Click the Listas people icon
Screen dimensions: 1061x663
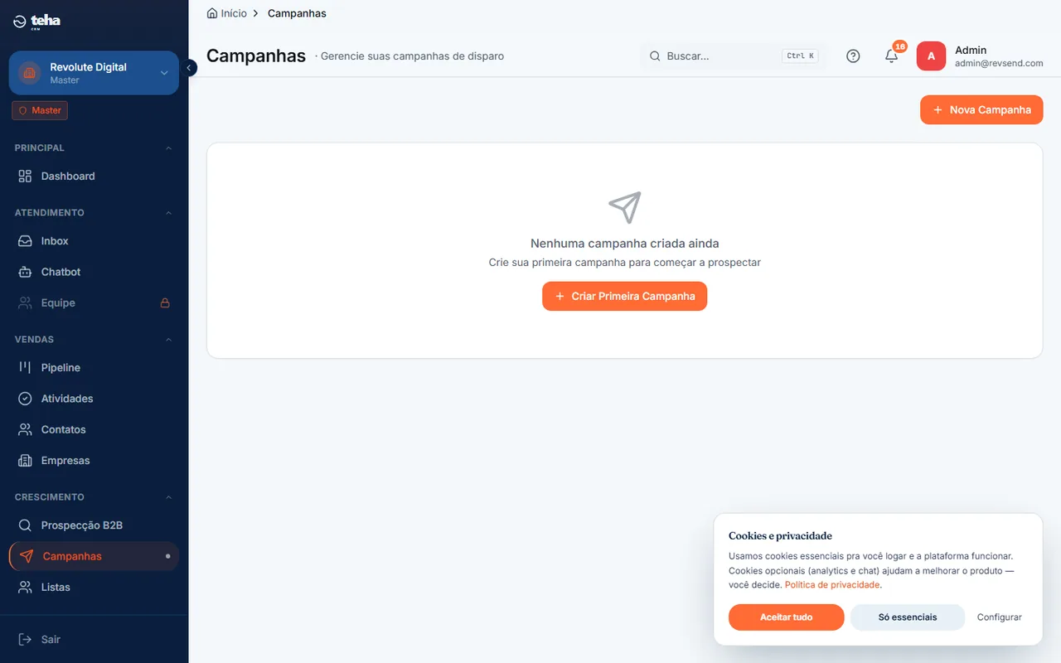[x=25, y=588]
